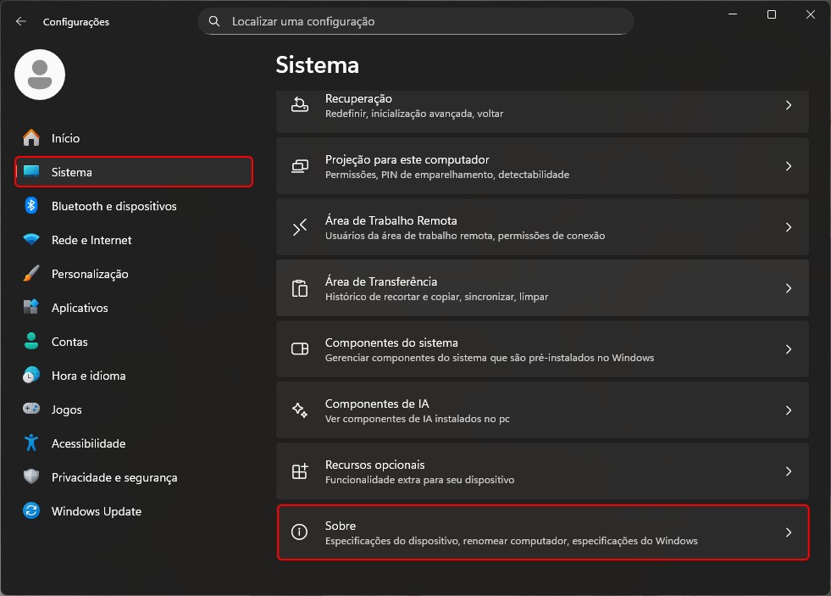The image size is (831, 596).
Task: Click the Windows Update sync icon
Action: coord(31,511)
